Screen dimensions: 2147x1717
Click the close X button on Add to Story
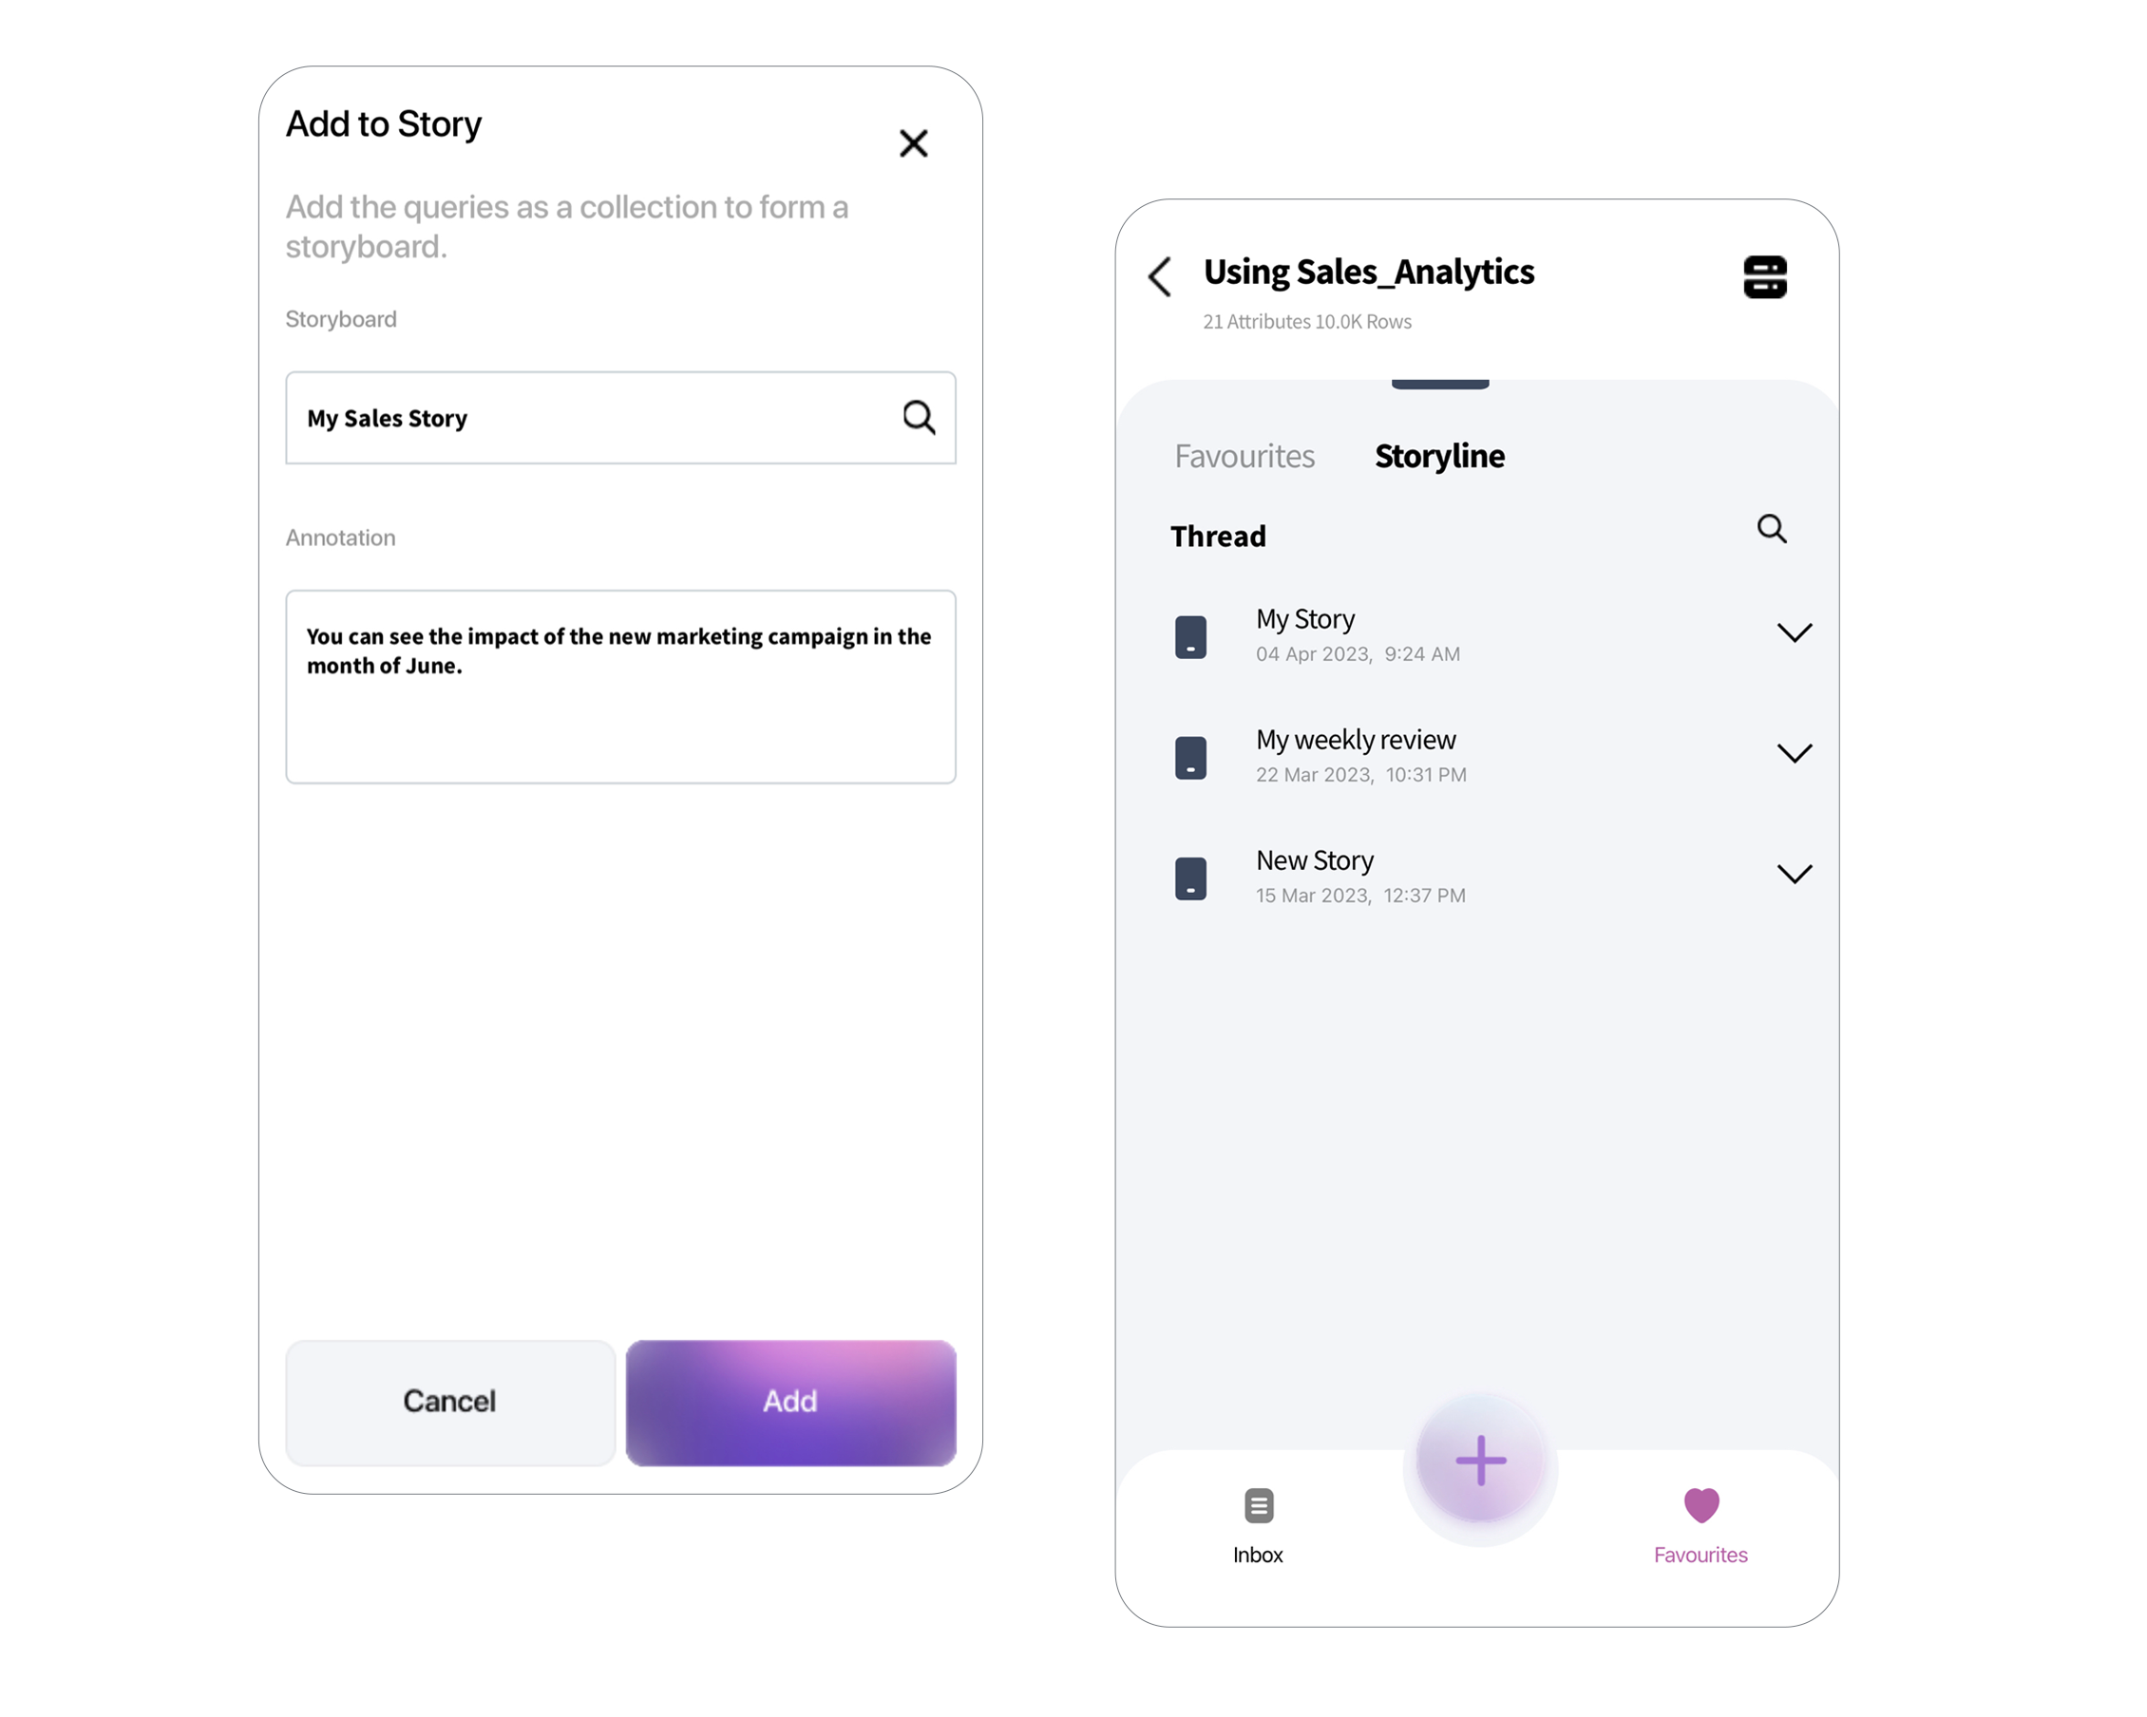click(x=915, y=143)
